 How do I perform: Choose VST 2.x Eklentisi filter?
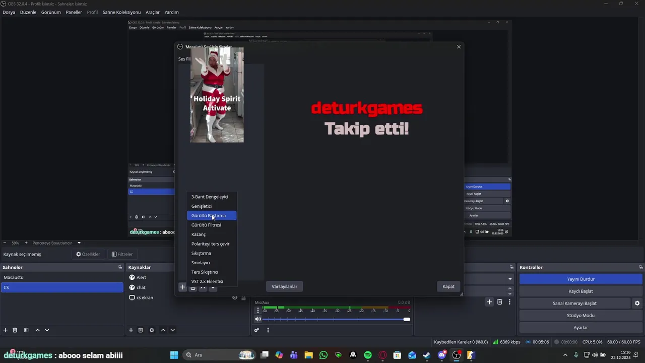[212, 281]
